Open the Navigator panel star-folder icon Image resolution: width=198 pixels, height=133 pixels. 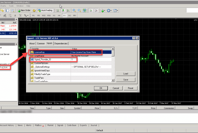pos(2,11)
